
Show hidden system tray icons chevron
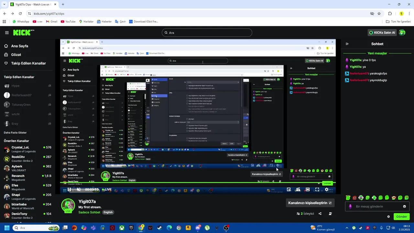[x=347, y=228]
